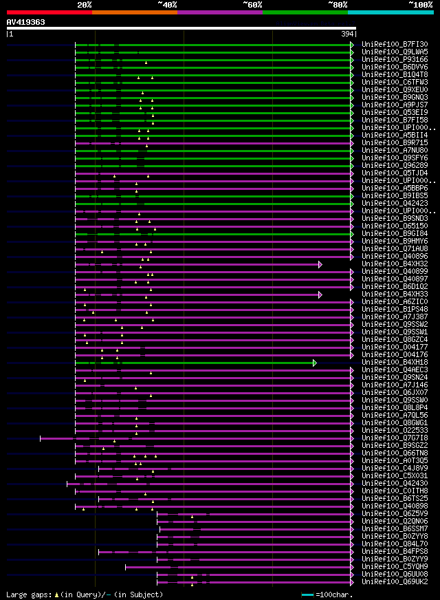Select hit label UniRef100_Q7G7I8
This screenshot has width=440, height=600.
tap(395, 438)
